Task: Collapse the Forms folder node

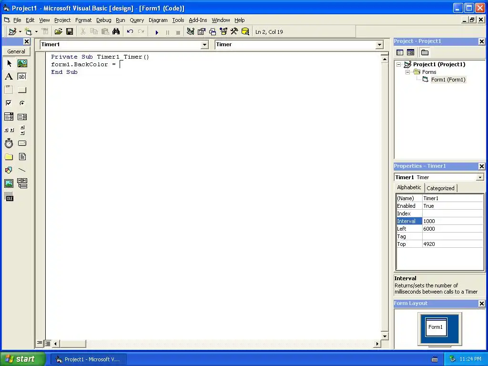Action: click(408, 72)
